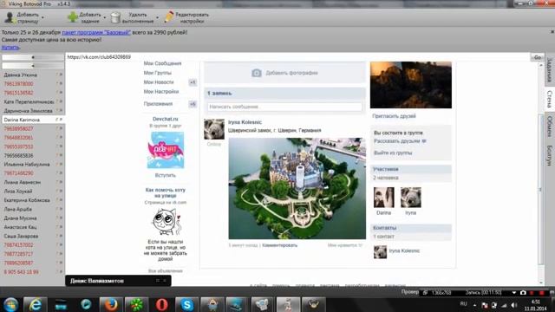Open dropdown arrow beside Добавить страницу
Screen dimensions: 555x312
pos(42,17)
